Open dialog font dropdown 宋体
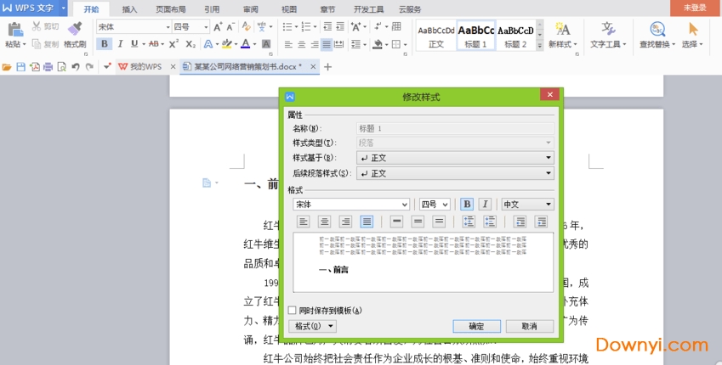 [x=351, y=204]
